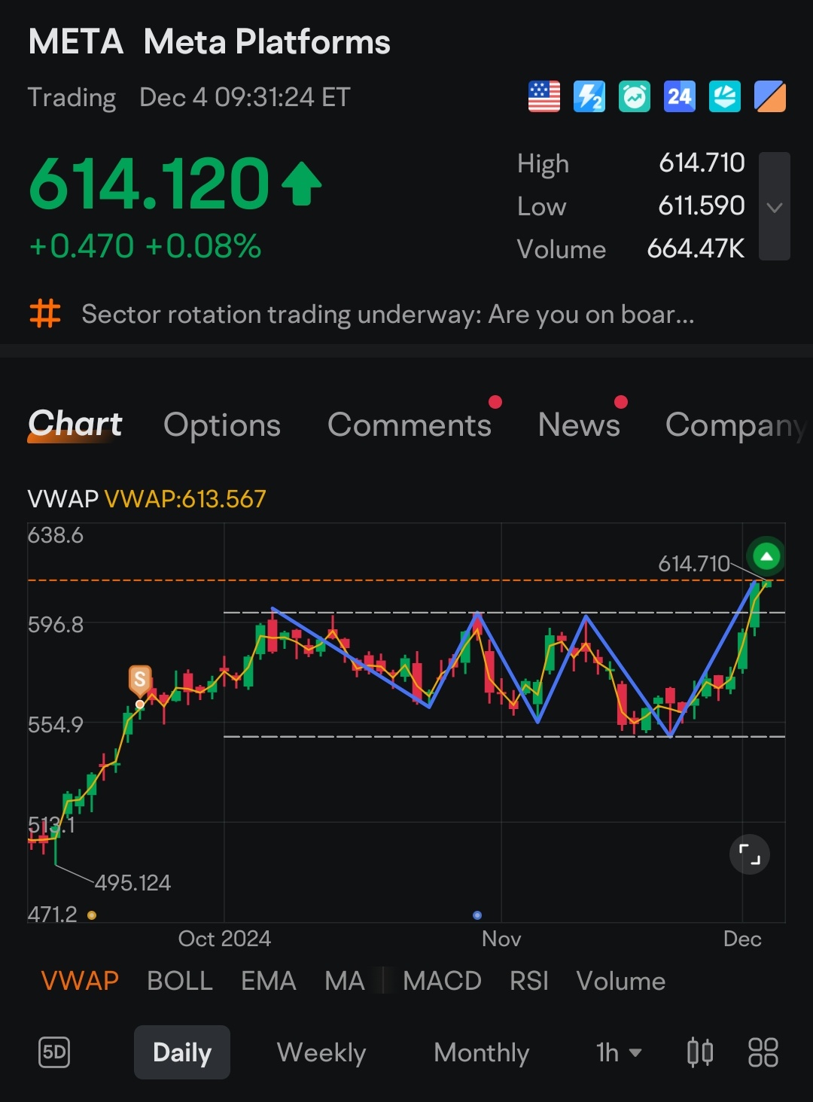Expand chart to fullscreen
Screen dimensions: 813x1102
(750, 854)
